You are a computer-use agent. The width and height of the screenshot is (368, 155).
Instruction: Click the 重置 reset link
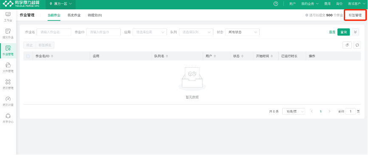click(x=332, y=32)
